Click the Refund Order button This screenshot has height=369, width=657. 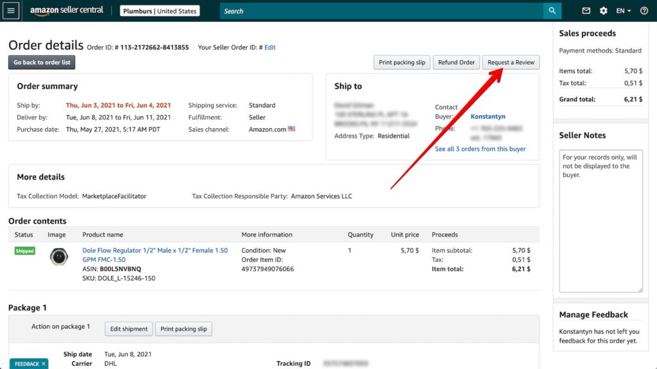[x=456, y=62]
